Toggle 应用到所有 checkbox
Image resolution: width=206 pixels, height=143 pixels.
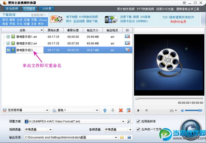(138, 121)
